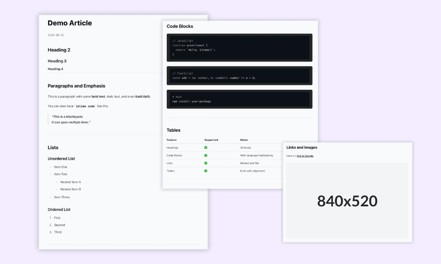Click the green check in the Tables row
The image size is (441, 264).
(x=206, y=171)
